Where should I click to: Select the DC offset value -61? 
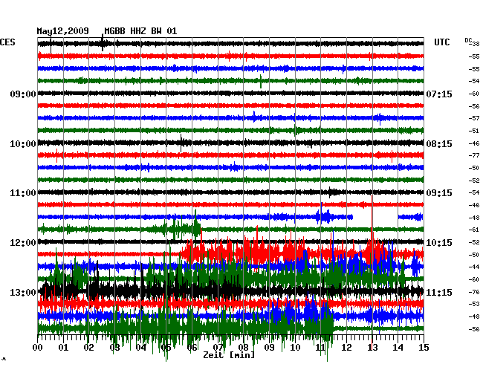474,230
